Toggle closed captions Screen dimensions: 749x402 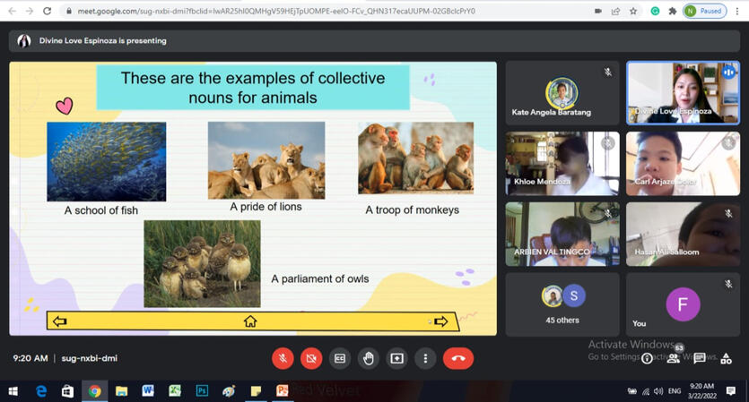340,358
